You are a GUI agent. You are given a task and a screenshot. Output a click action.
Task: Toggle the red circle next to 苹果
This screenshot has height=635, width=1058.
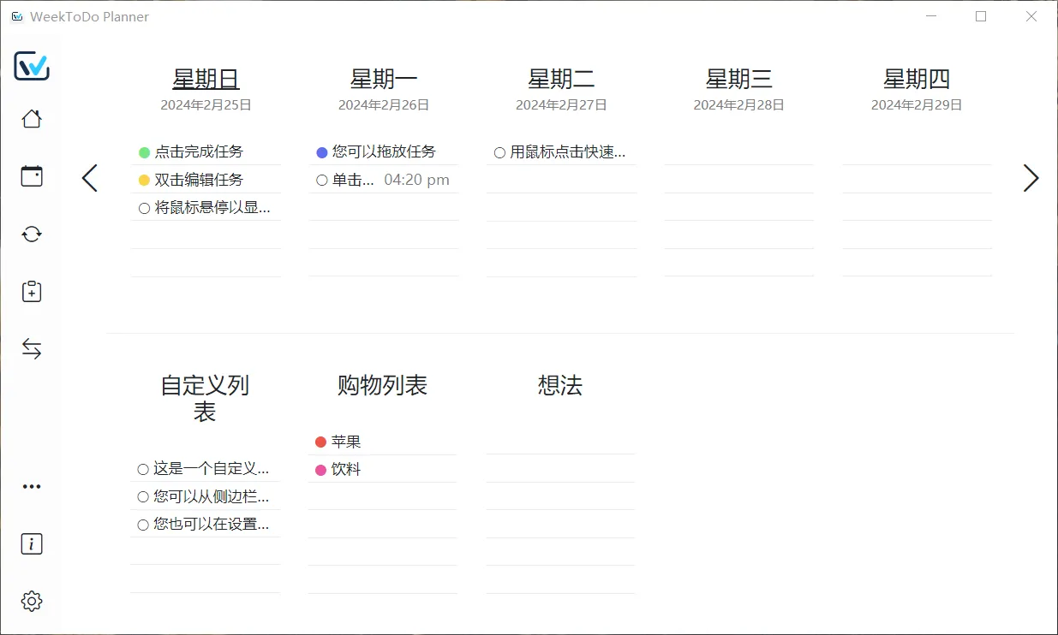[321, 442]
